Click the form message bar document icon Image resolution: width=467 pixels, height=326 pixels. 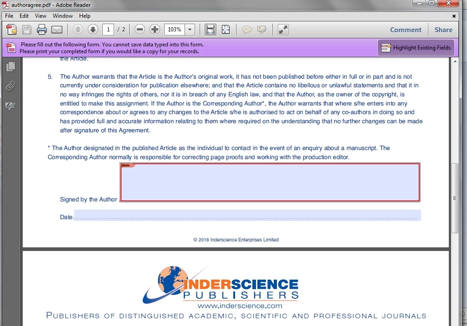tap(11, 48)
